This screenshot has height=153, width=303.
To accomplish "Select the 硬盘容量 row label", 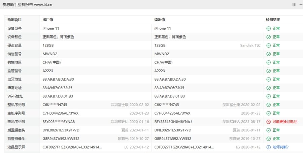I will point(14,45).
